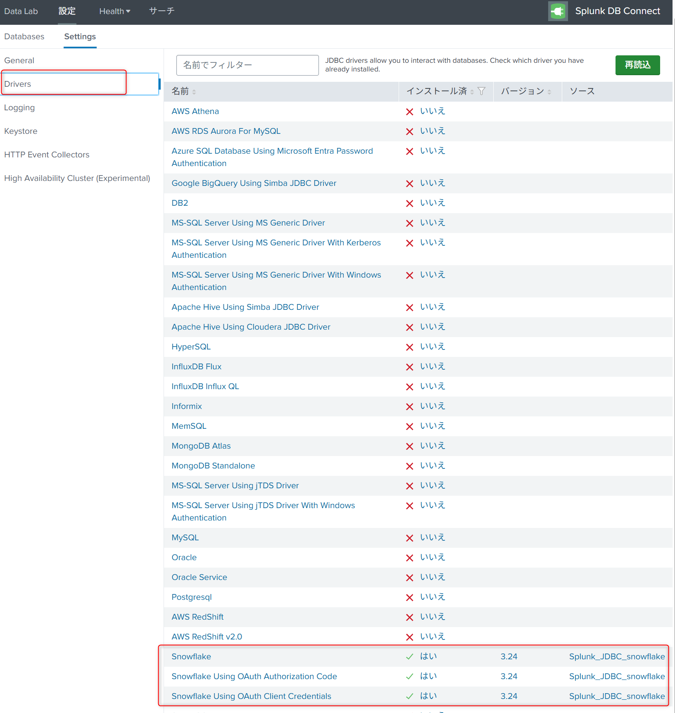Select Keystore in the settings sidebar
The height and width of the screenshot is (713, 675).
coord(21,131)
